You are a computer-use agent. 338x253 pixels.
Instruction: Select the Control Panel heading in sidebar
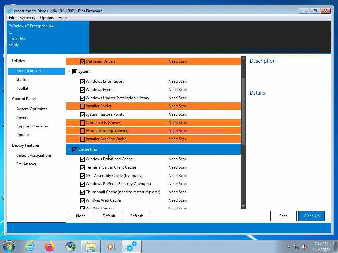(x=24, y=99)
